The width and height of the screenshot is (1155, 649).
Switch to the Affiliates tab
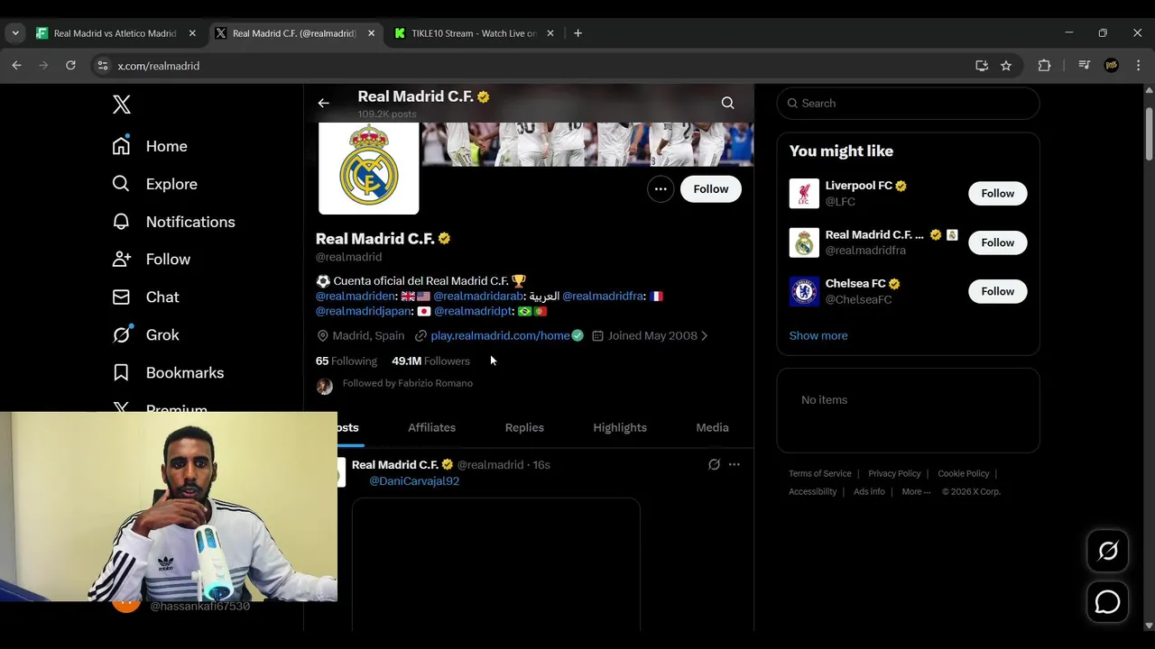tap(431, 427)
